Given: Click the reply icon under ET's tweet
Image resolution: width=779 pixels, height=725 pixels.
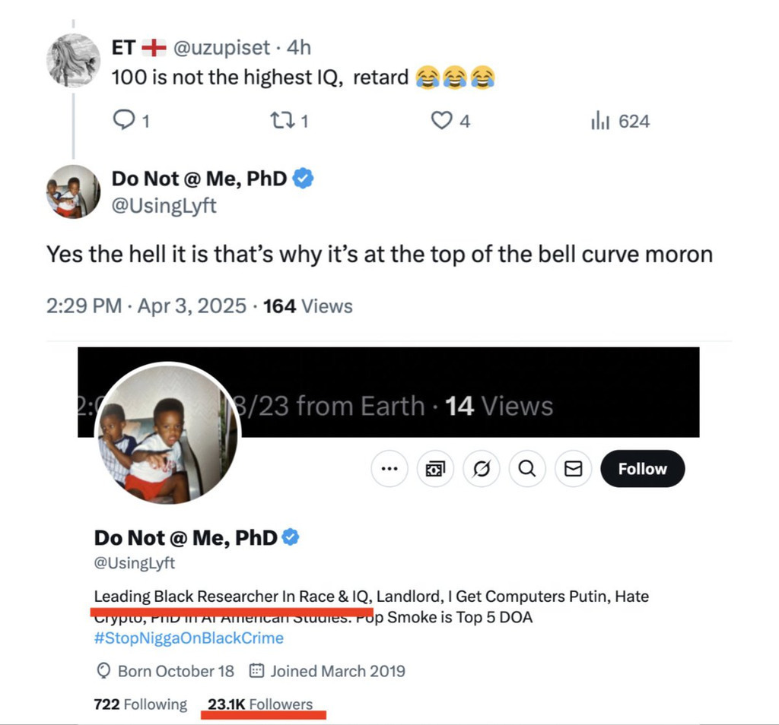Looking at the screenshot, I should pyautogui.click(x=123, y=121).
